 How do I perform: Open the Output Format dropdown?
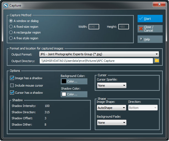pyautogui.click(x=99, y=54)
